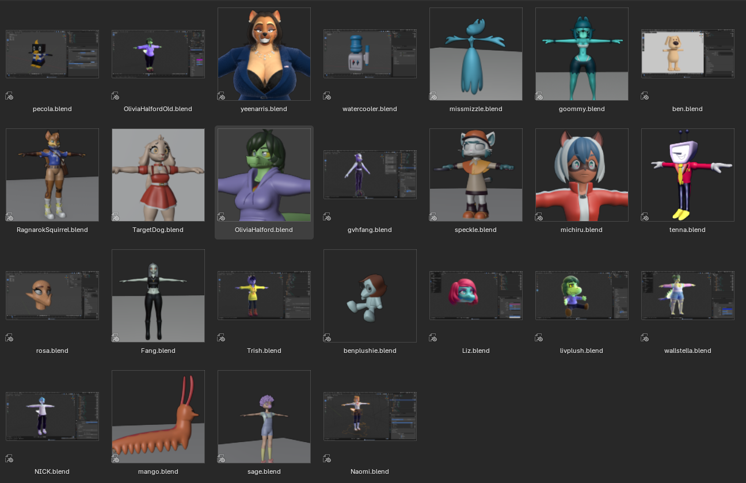Click the blend-file badge icon under gvhfang thumbnail

point(327,217)
